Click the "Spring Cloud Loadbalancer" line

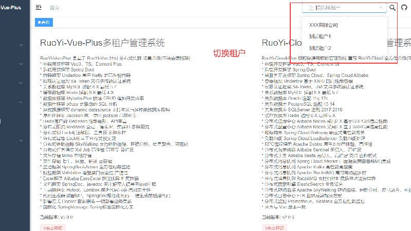(x=313, y=139)
